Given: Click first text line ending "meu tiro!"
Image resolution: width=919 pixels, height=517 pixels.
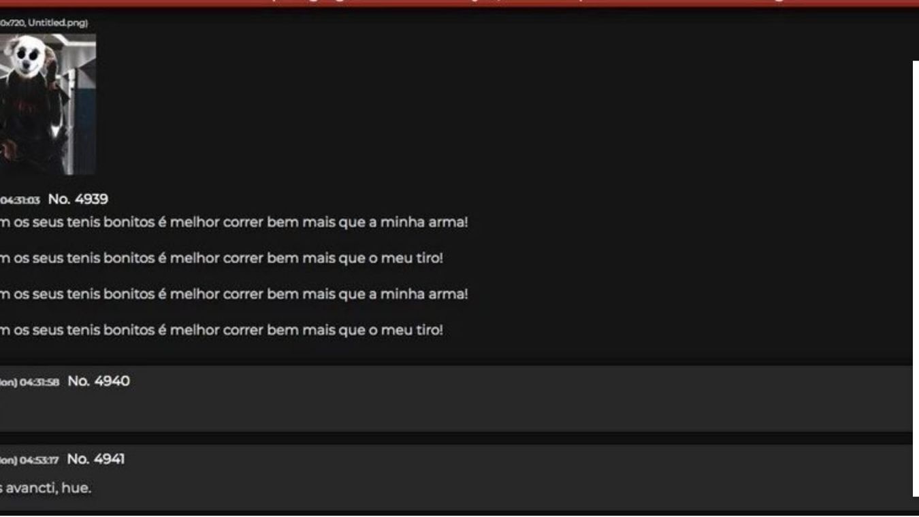Looking at the screenshot, I should coord(221,258).
